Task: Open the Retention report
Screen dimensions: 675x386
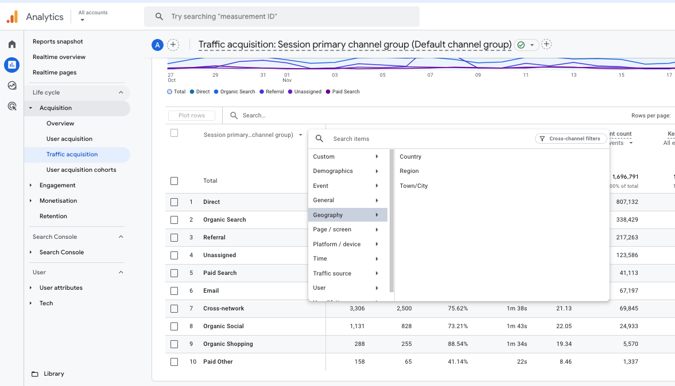Action: click(x=53, y=216)
